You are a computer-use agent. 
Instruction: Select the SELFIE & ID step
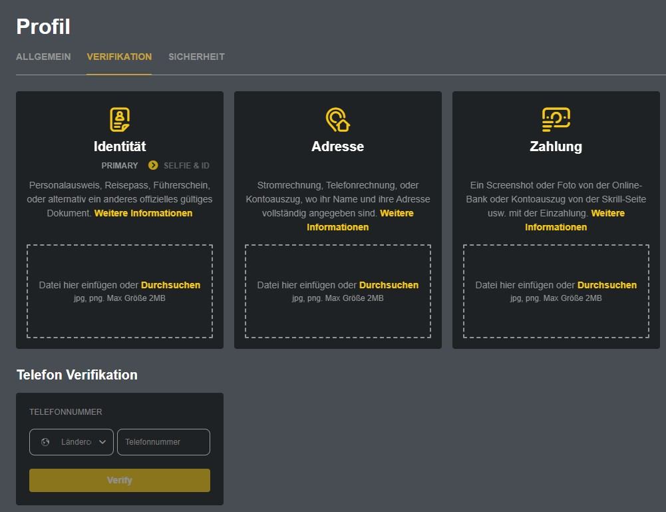186,165
